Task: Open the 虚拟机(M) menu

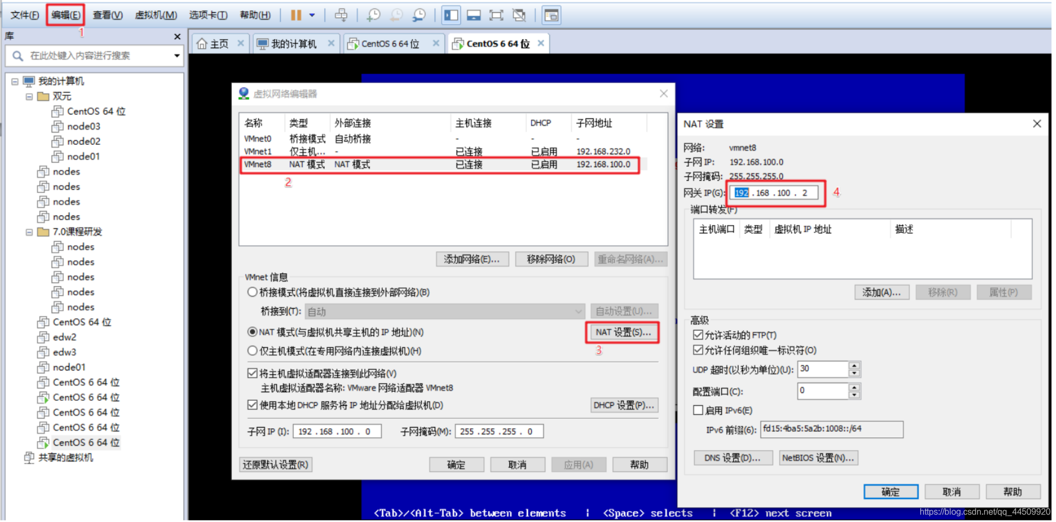Action: (x=156, y=15)
